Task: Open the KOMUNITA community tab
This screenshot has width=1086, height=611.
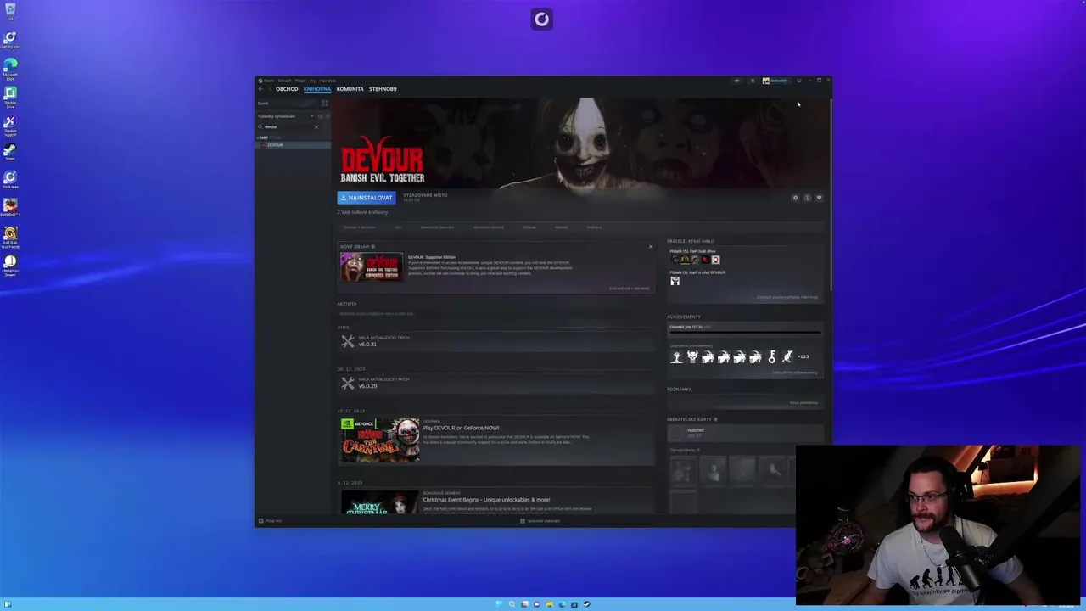Action: (350, 89)
